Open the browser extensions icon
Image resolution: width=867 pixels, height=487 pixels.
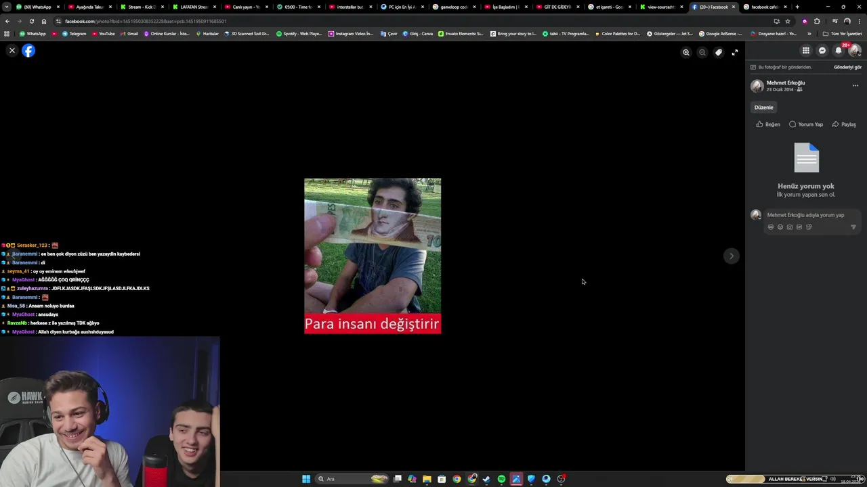pos(817,21)
